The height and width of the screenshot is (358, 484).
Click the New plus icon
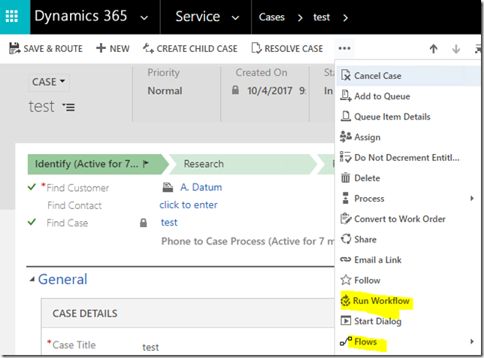101,48
